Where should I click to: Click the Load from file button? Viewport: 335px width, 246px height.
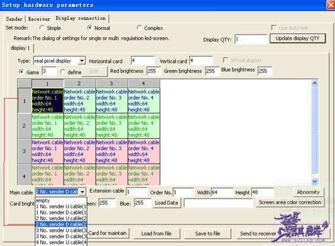157,233
